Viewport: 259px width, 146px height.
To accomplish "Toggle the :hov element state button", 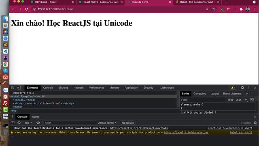I will [x=230, y=100].
